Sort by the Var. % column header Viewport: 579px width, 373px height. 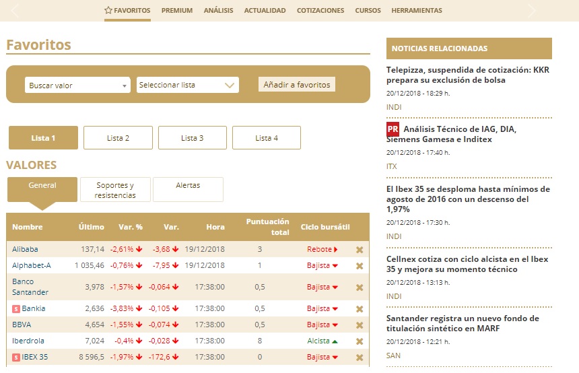point(131,227)
